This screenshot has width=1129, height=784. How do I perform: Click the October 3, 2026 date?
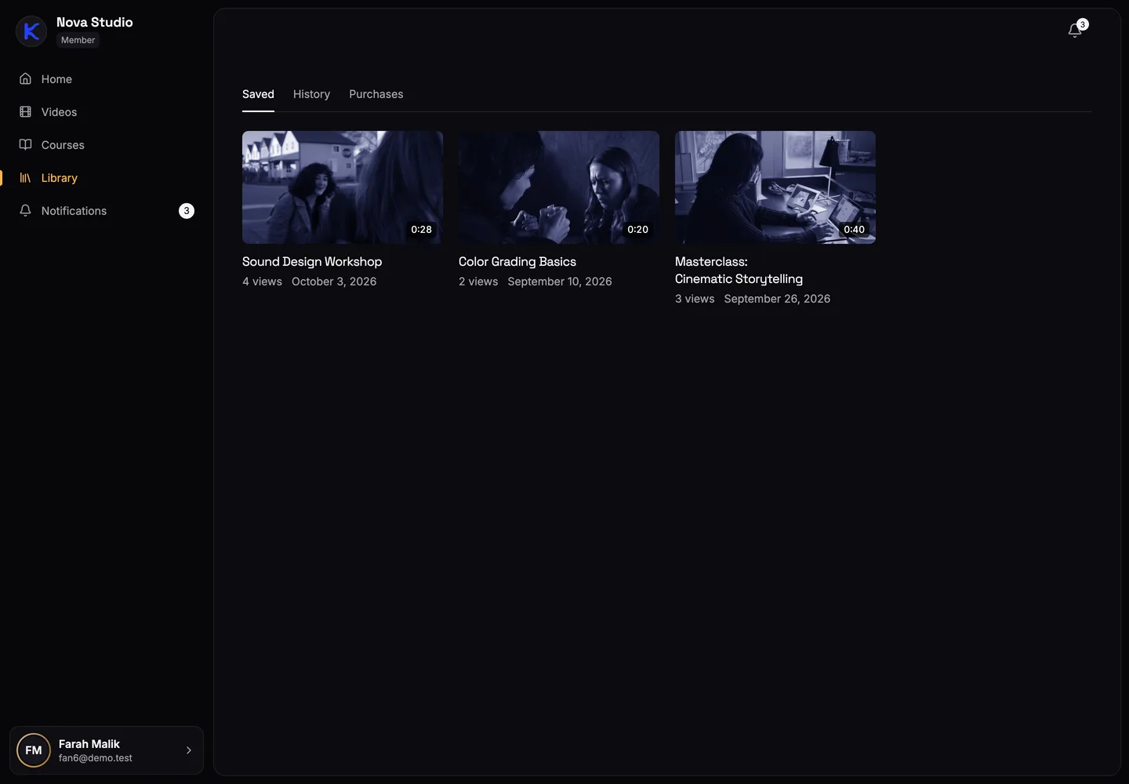pyautogui.click(x=334, y=281)
